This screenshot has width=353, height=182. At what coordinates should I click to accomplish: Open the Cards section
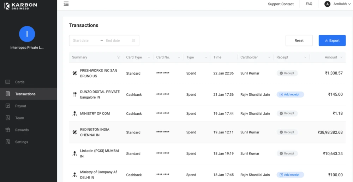28,82
